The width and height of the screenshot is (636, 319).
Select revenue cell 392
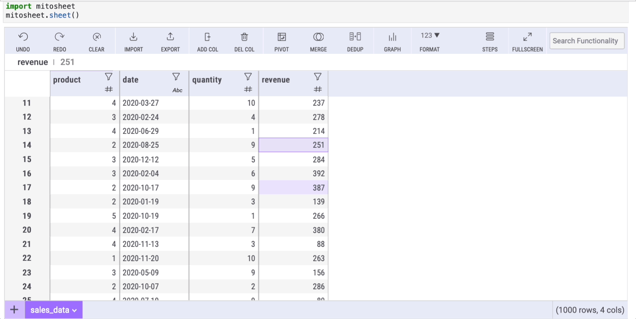(294, 173)
